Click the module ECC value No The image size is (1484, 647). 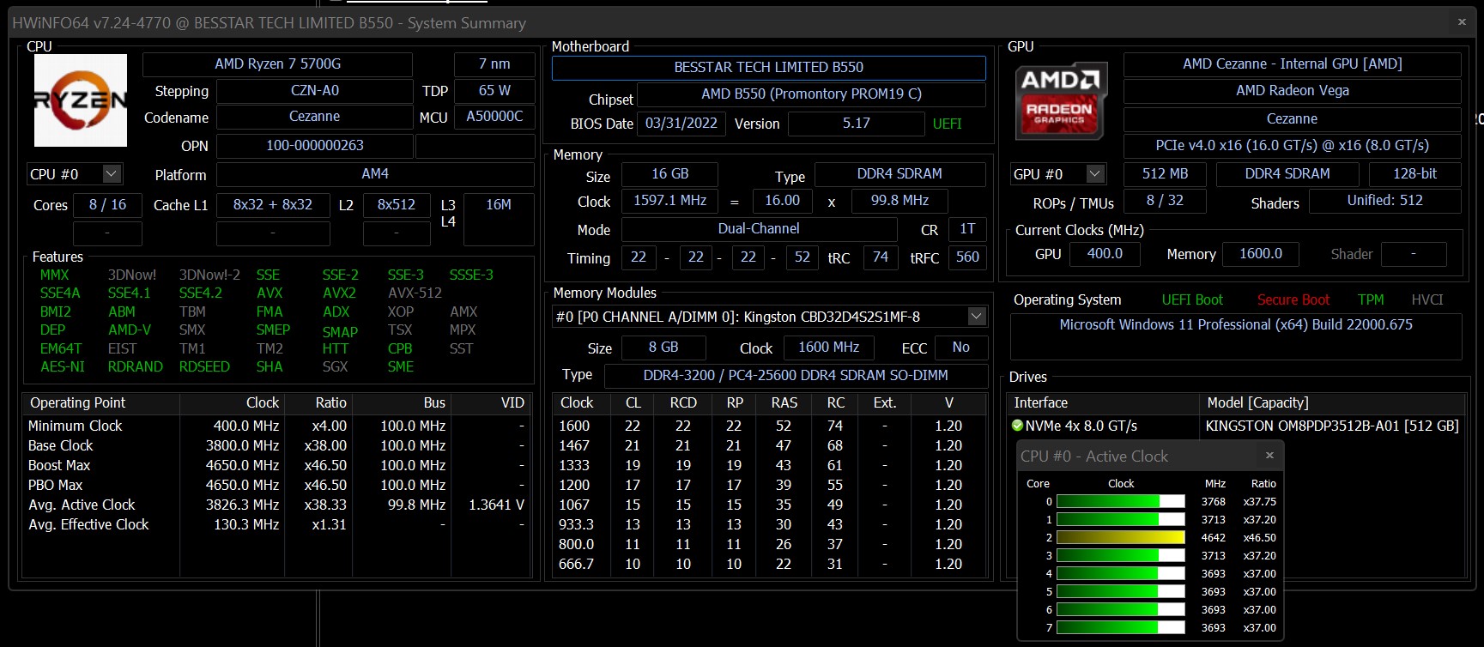961,348
